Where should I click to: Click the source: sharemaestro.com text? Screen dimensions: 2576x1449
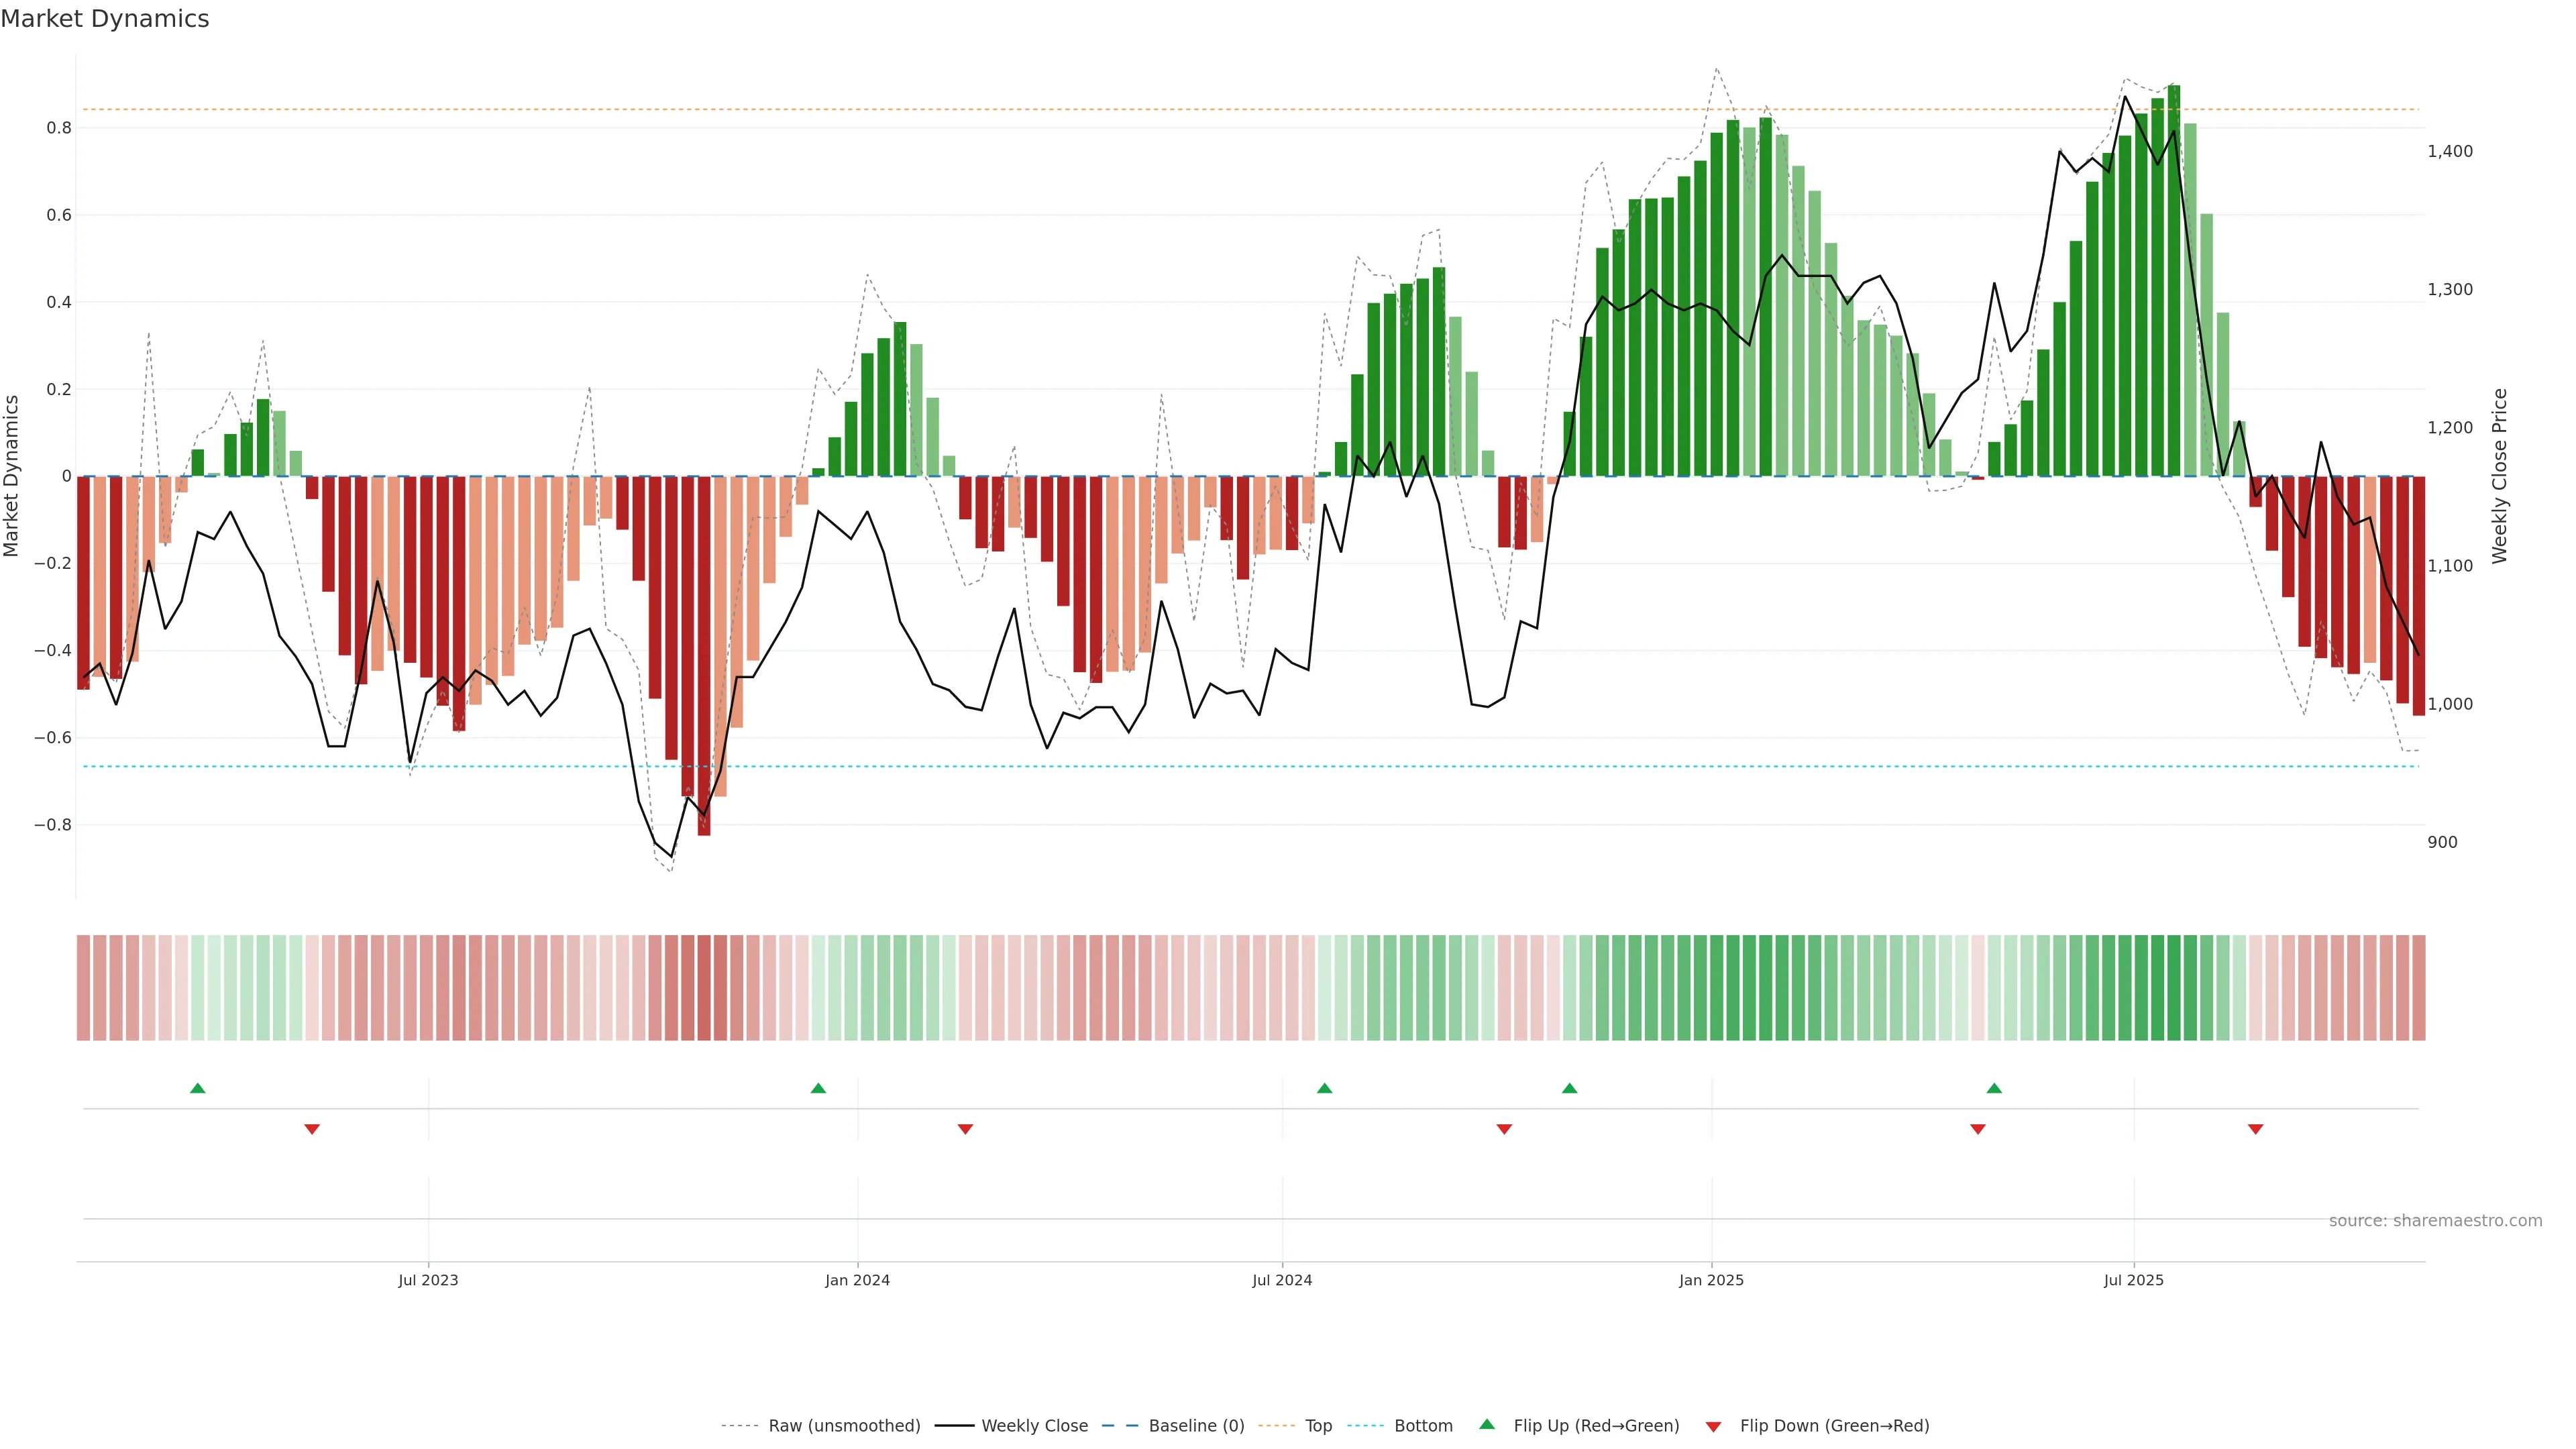[x=2435, y=1221]
